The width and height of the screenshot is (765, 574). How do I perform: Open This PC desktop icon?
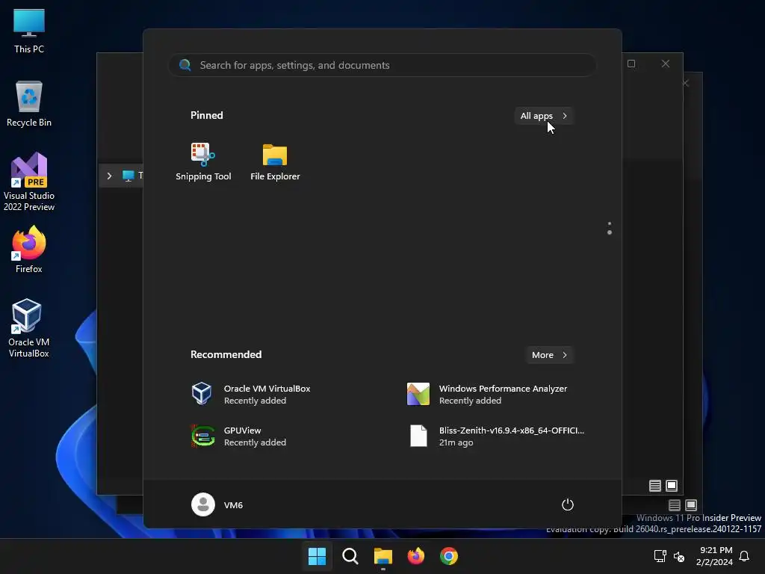(29, 30)
